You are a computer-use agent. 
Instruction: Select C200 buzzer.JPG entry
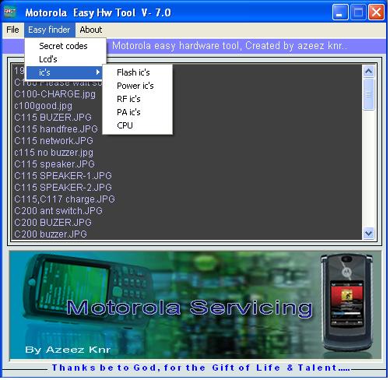pyautogui.click(x=51, y=234)
